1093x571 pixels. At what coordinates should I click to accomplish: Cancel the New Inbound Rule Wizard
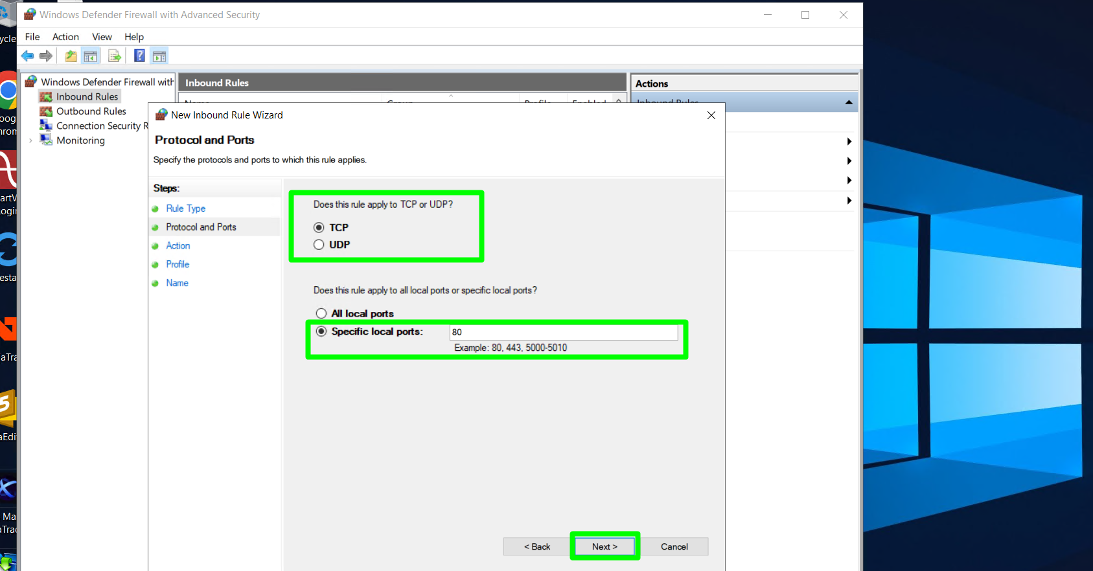coord(674,546)
